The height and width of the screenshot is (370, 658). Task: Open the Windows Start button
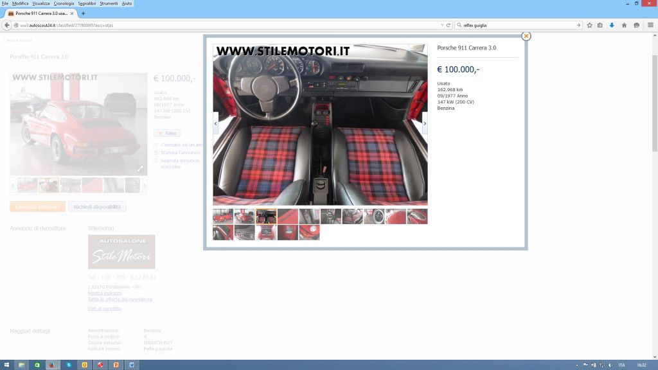6,365
